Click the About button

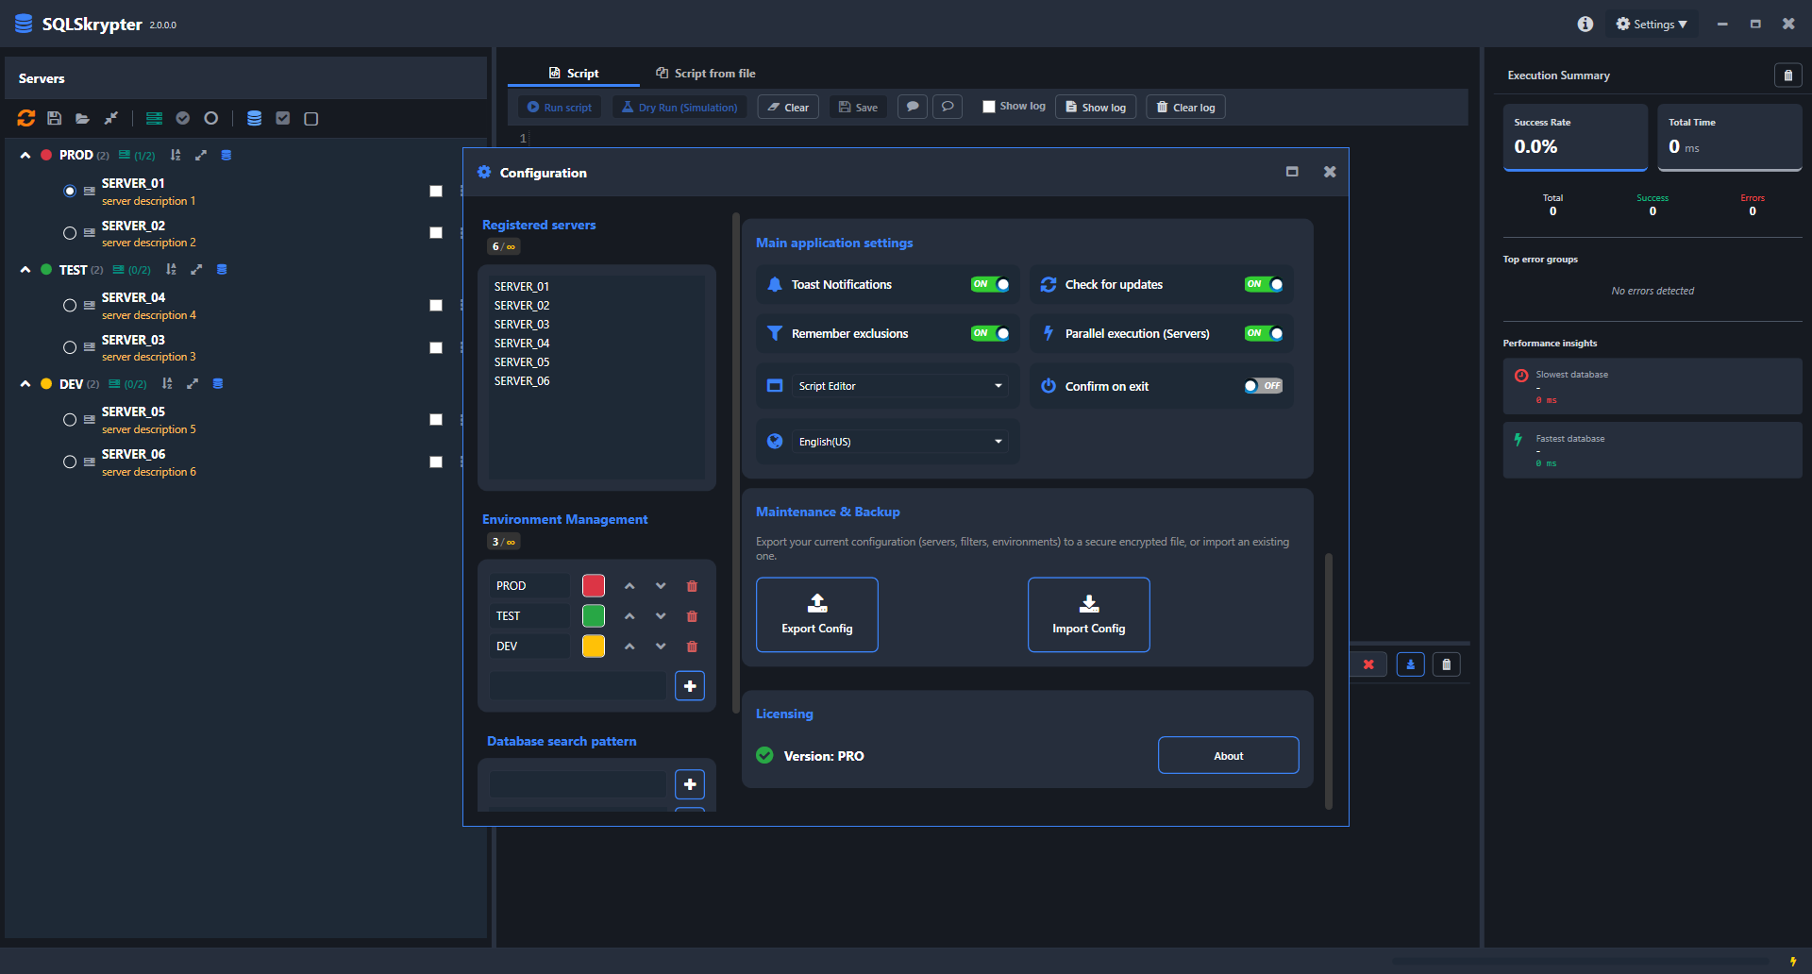coord(1229,755)
